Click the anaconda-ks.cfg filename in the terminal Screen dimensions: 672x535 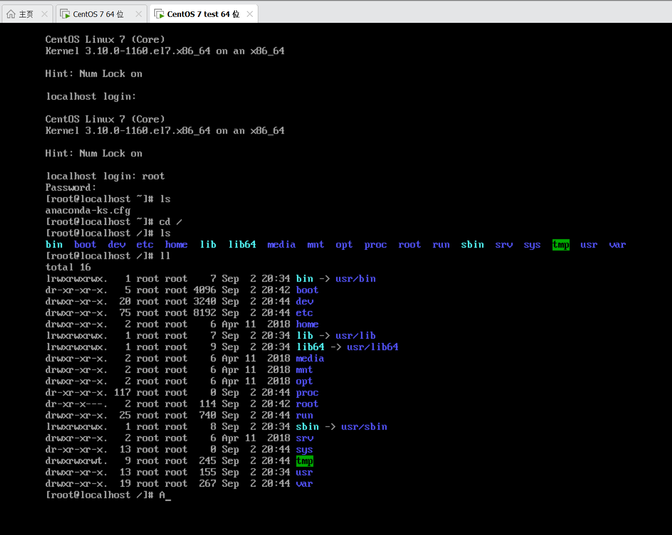pyautogui.click(x=88, y=211)
